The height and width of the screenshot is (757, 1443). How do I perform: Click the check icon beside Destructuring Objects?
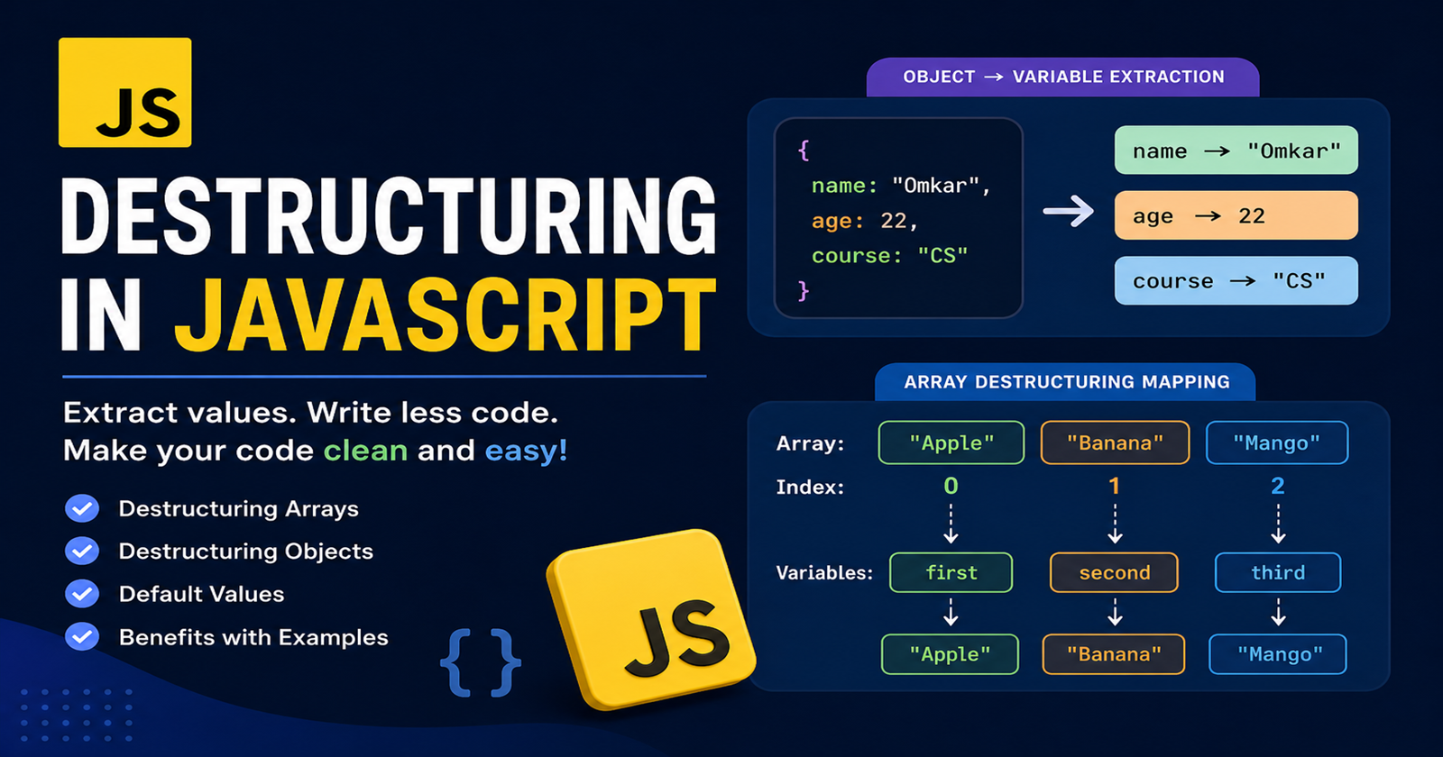point(82,551)
